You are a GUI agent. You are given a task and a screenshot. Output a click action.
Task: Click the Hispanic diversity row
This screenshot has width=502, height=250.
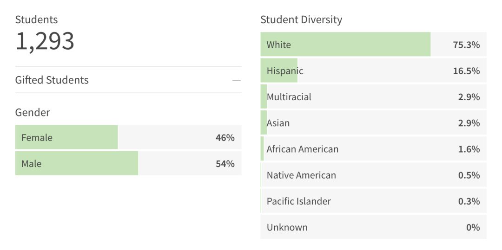pyautogui.click(x=373, y=71)
